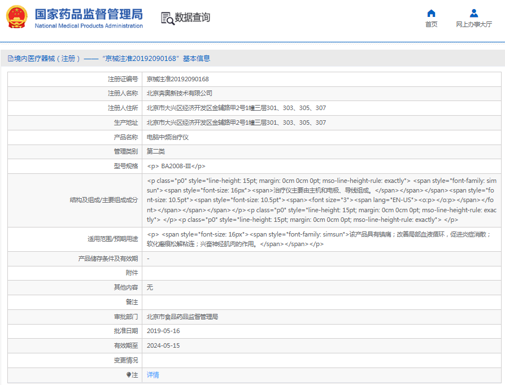Click the 生产地址 row label
The image size is (505, 385).
click(x=125, y=123)
